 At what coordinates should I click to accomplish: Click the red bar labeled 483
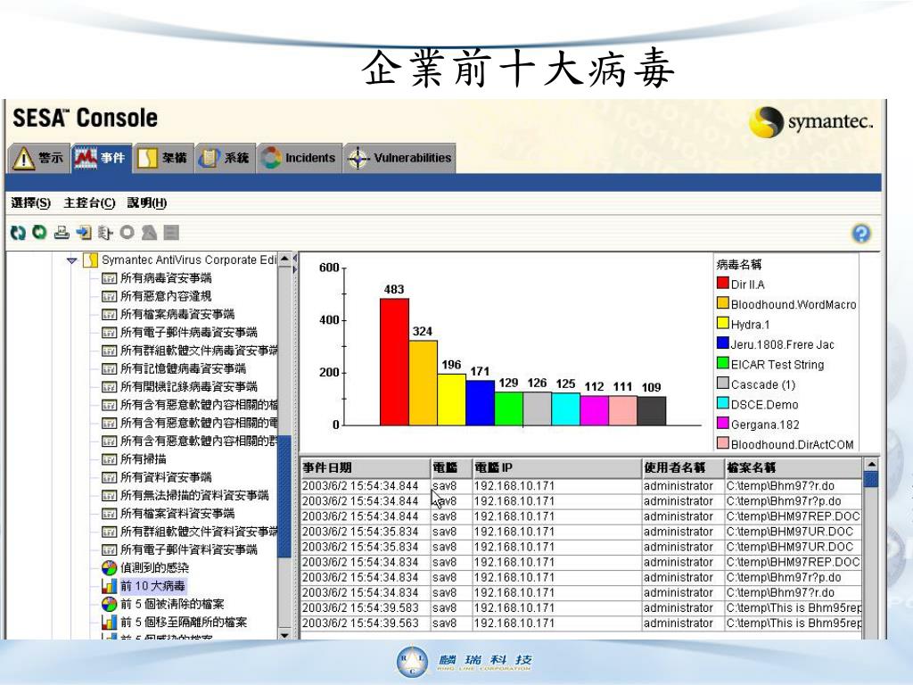(394, 362)
